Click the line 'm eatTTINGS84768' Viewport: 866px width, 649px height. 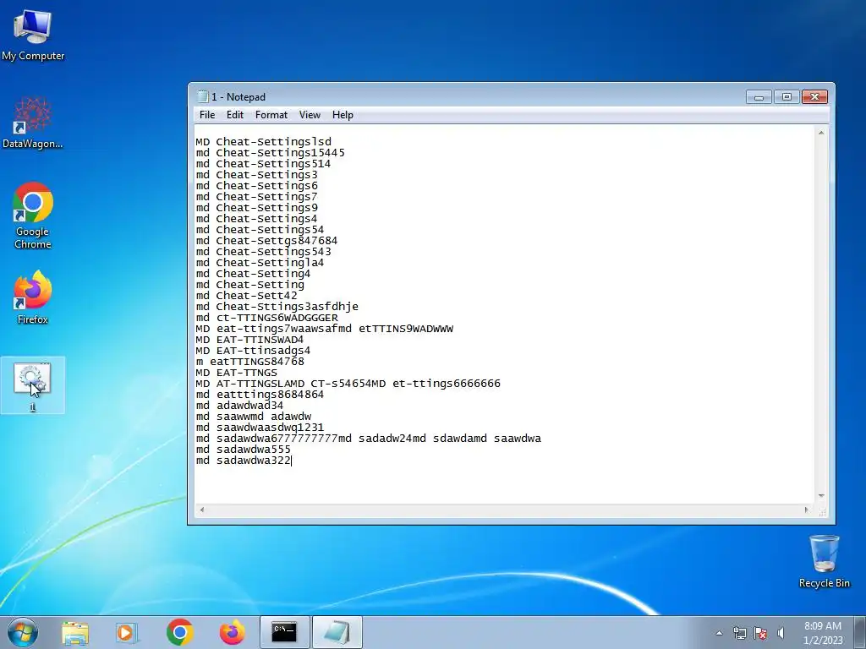(250, 362)
